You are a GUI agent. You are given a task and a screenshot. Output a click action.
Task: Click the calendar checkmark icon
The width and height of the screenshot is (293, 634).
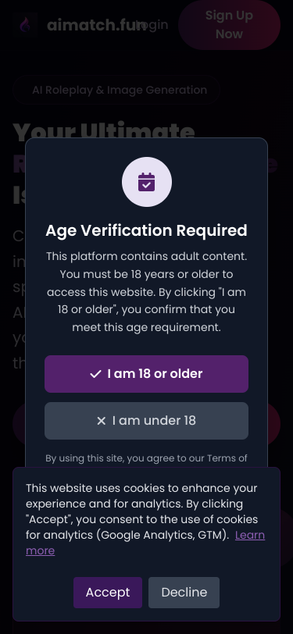pos(147,182)
